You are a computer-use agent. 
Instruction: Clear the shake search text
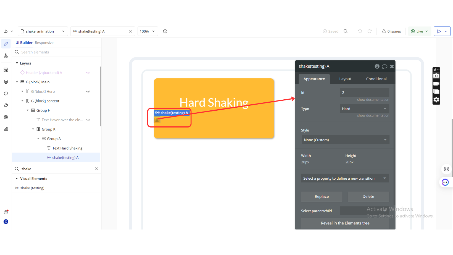coord(96,169)
